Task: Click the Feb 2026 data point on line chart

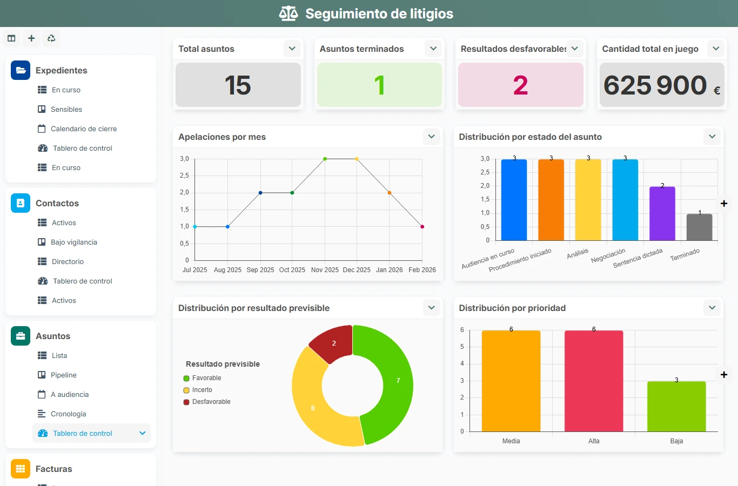Action: tap(422, 227)
